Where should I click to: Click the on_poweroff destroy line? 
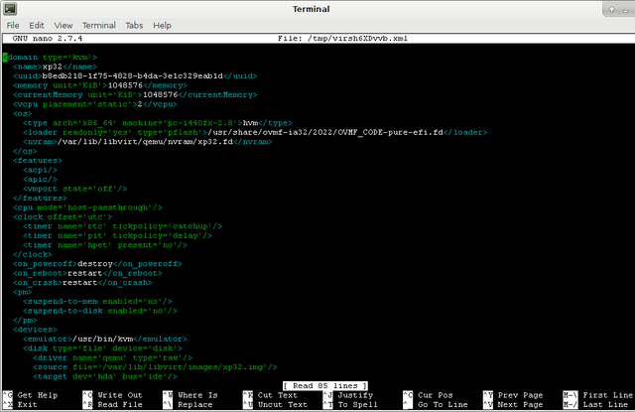pyautogui.click(x=97, y=264)
